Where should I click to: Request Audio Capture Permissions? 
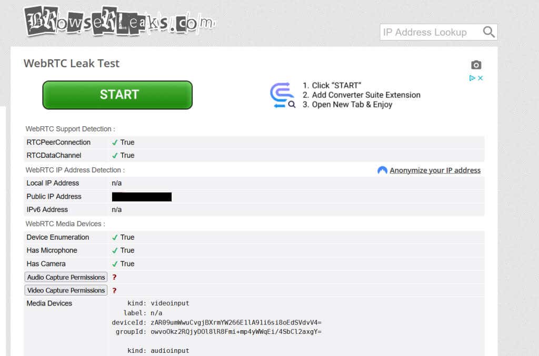tap(66, 277)
